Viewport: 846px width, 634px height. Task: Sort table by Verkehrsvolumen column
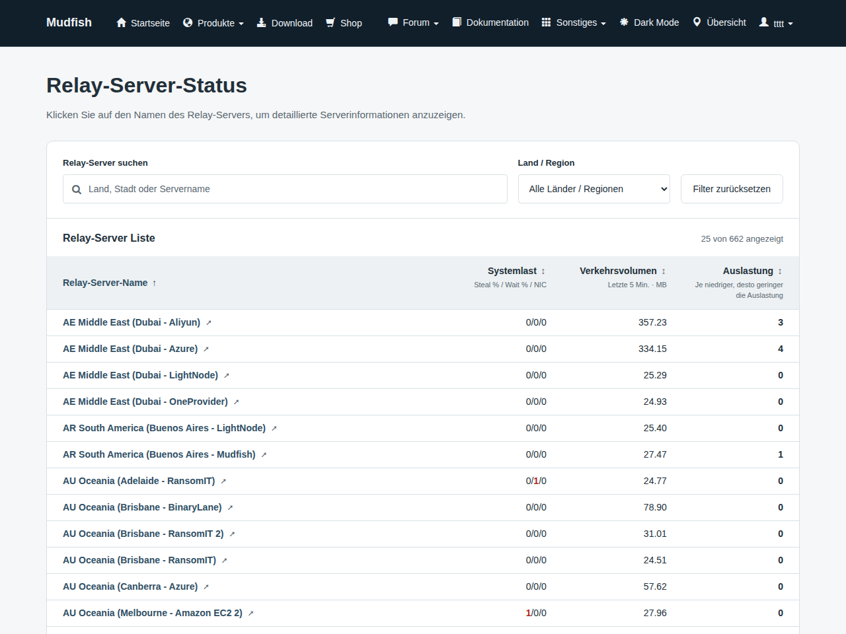[623, 271]
